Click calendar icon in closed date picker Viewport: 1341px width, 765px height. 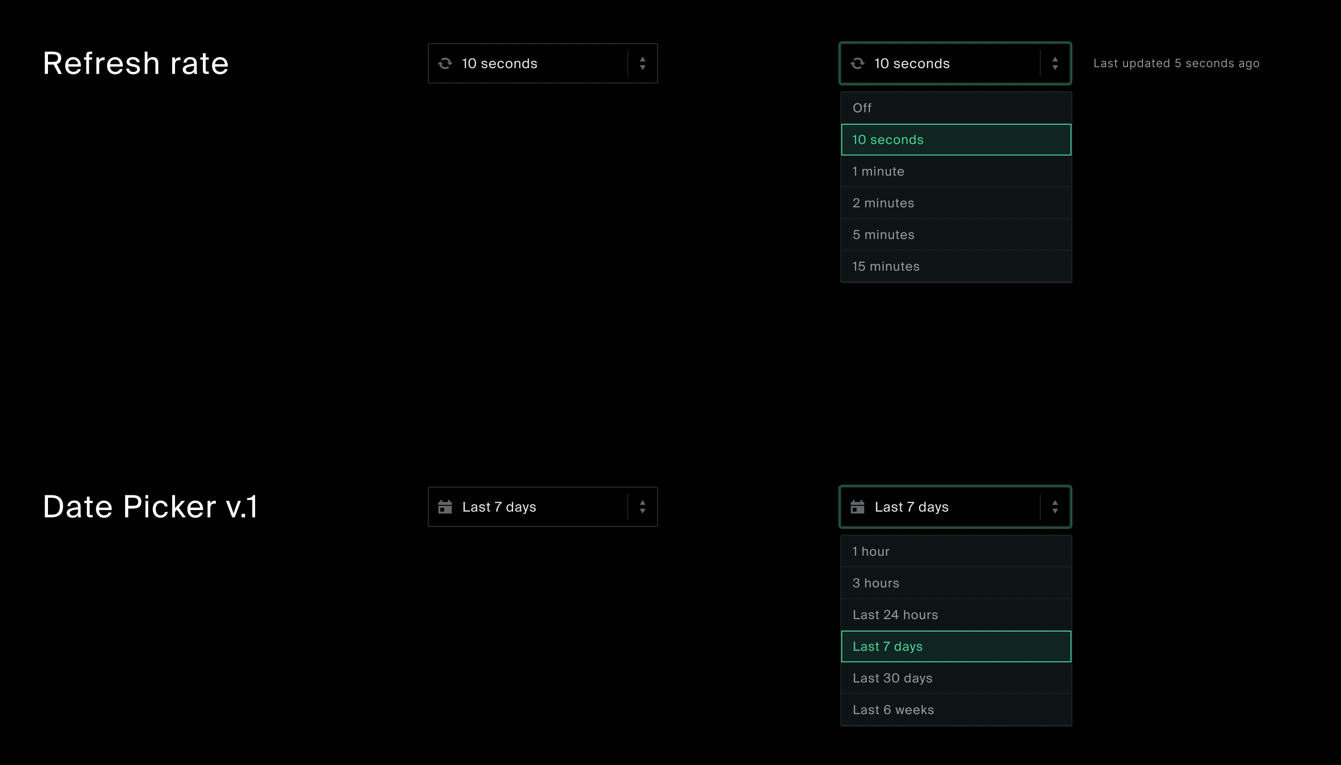[x=445, y=507]
